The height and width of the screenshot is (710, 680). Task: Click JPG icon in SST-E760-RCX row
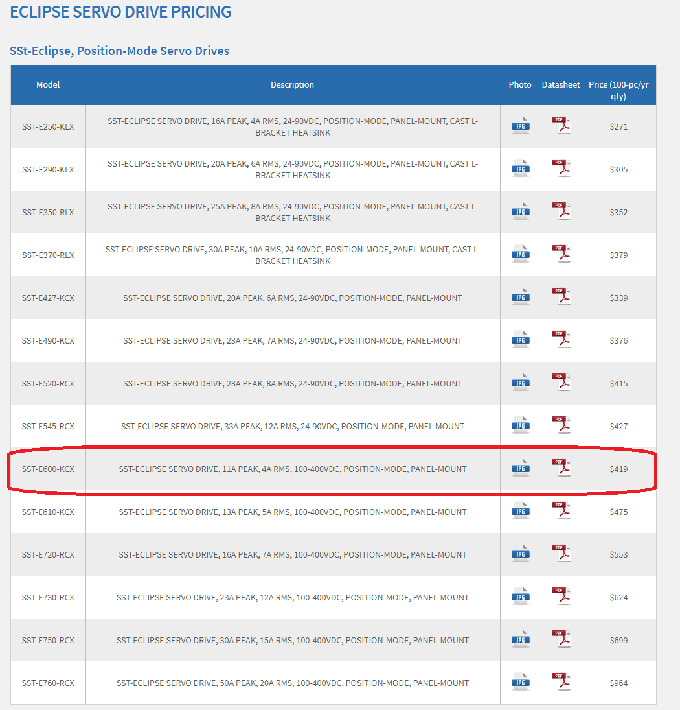click(x=521, y=681)
